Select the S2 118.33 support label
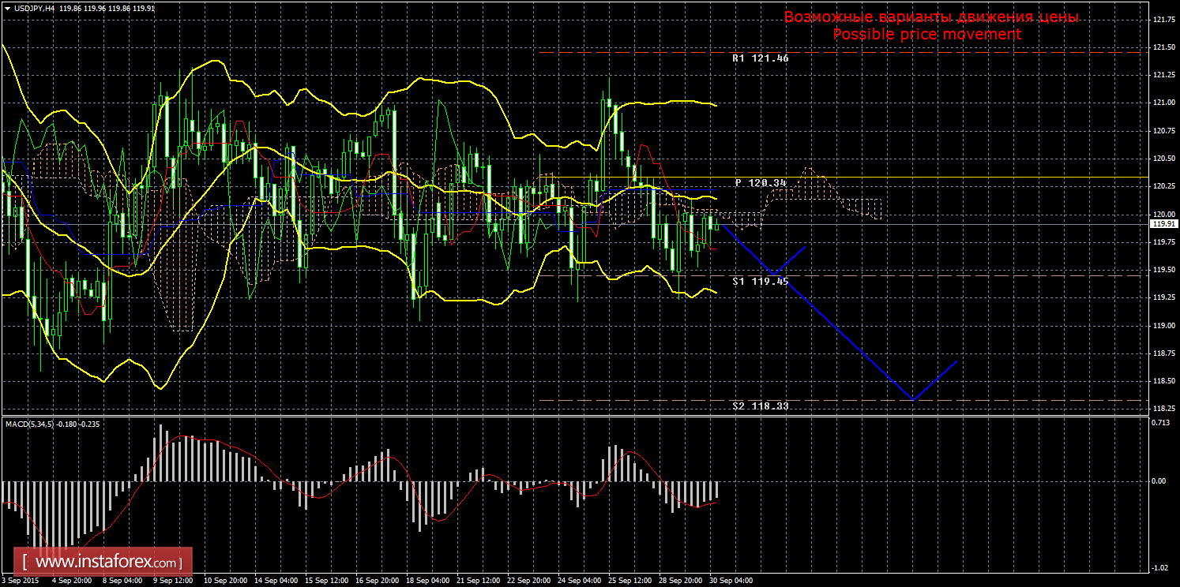The image size is (1180, 587). (760, 406)
